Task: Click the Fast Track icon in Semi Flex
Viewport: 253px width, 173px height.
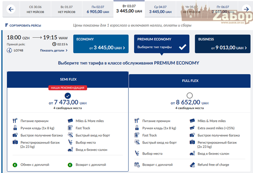Action: coord(70,128)
